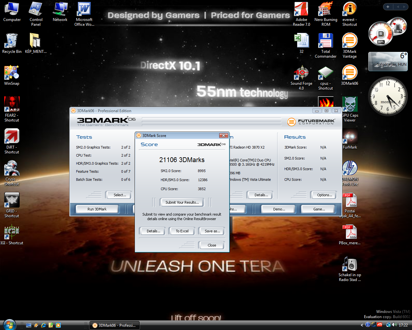412x330 pixels.
Task: Click Details in 3DMark Score dialog
Action: coord(152,231)
